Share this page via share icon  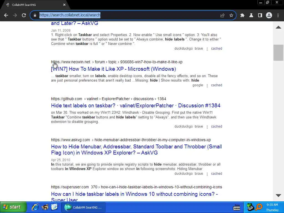[222, 16]
